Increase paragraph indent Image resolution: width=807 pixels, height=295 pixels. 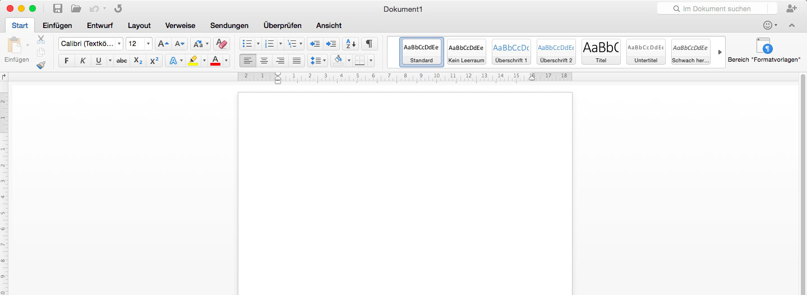click(331, 44)
